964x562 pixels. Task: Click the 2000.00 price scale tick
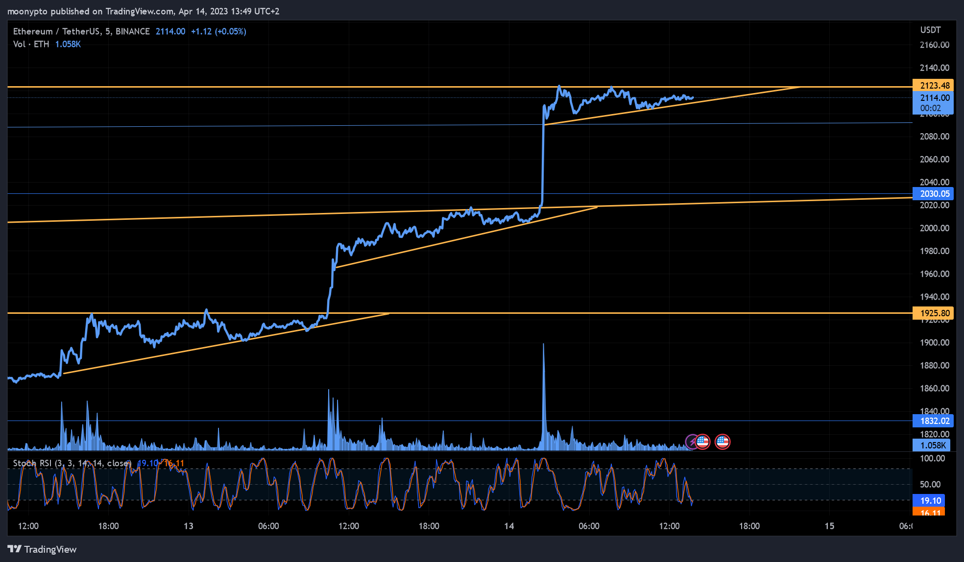coord(935,228)
